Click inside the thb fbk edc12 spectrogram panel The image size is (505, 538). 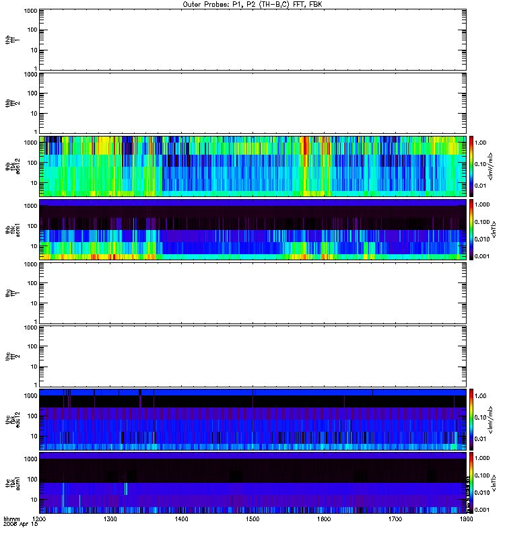(252, 166)
